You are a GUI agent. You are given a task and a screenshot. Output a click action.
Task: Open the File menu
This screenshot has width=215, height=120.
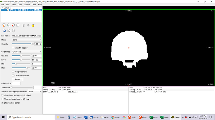3,5
